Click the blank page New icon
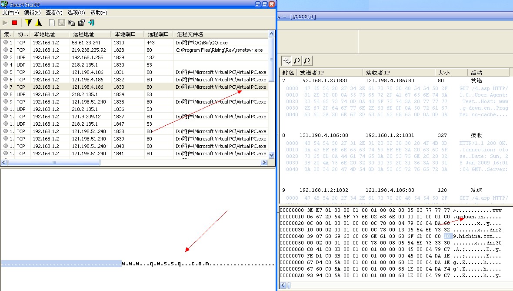 coord(52,23)
